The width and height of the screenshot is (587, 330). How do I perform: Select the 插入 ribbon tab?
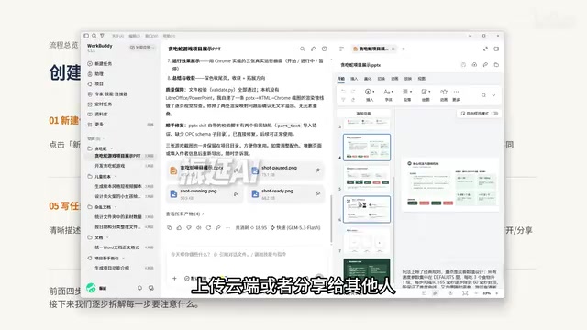pos(354,79)
